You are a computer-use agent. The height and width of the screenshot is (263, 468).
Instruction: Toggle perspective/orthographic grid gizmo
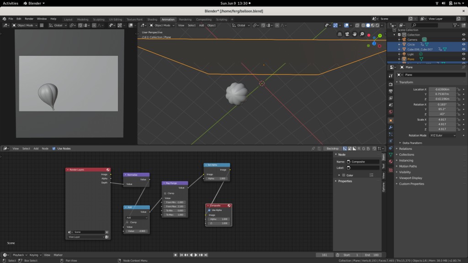pyautogui.click(x=340, y=34)
